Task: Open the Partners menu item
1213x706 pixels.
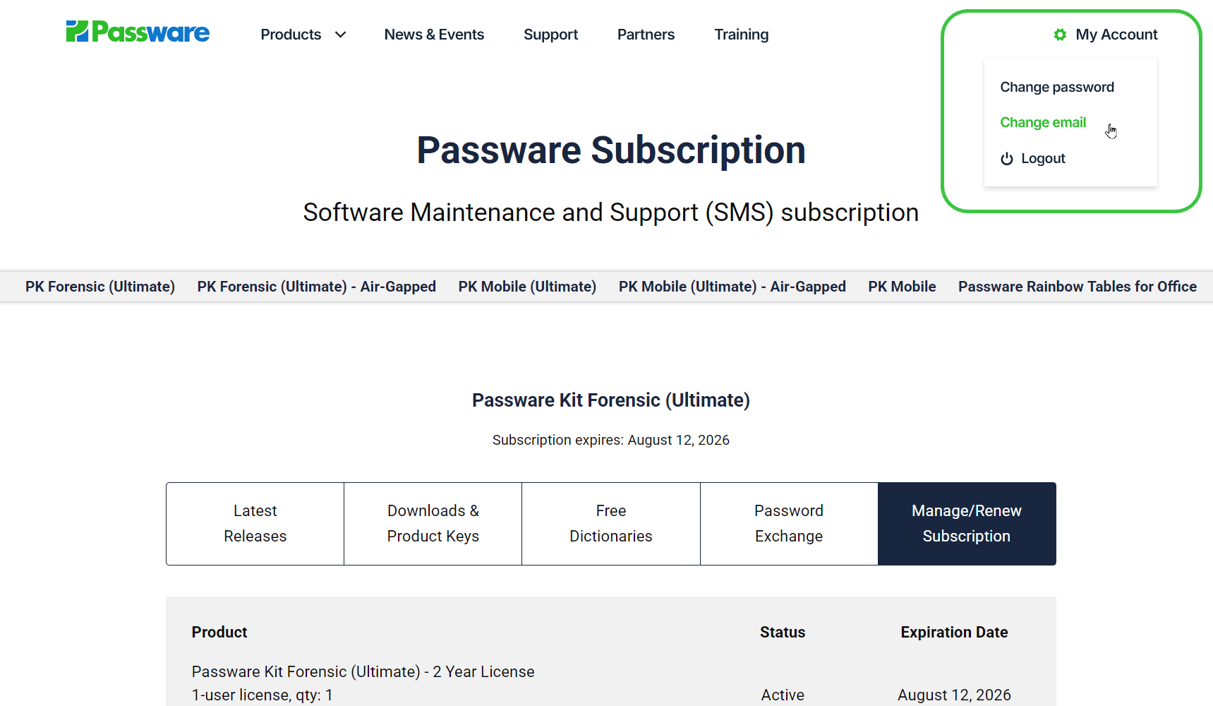Action: [646, 35]
